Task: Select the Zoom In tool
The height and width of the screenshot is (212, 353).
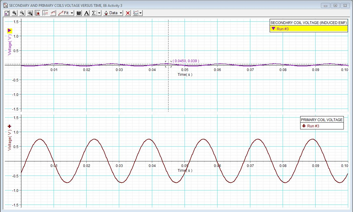Action: click(14, 13)
